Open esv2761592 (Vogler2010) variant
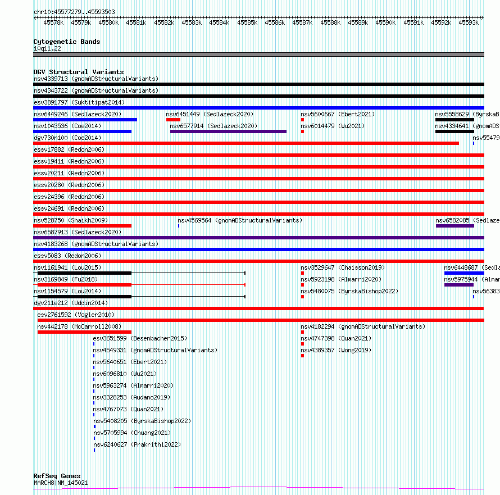 point(76,315)
